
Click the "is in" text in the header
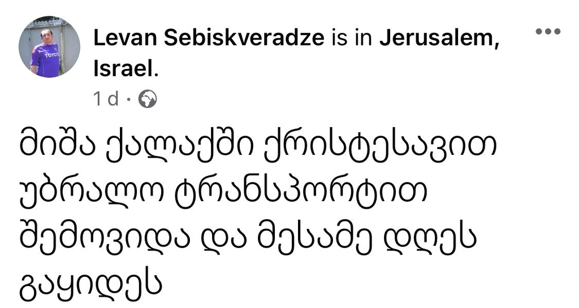click(352, 39)
